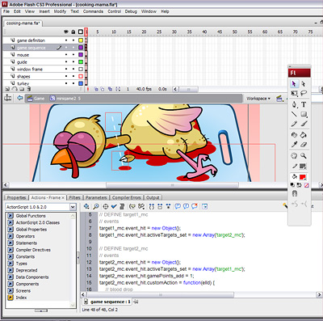Image resolution: width=323 pixels, height=321 pixels.
Task: Click the game sequence : 1 script tab
Action: [107, 302]
